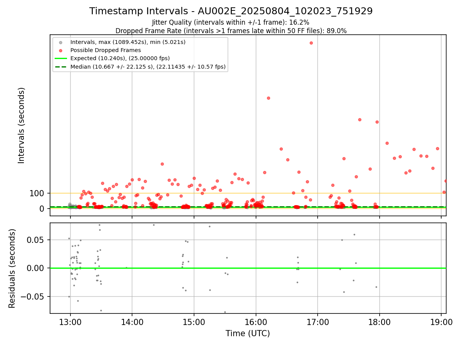462x347 pixels.
Task: Click the solid green line sample in legend
Action: (x=60, y=58)
